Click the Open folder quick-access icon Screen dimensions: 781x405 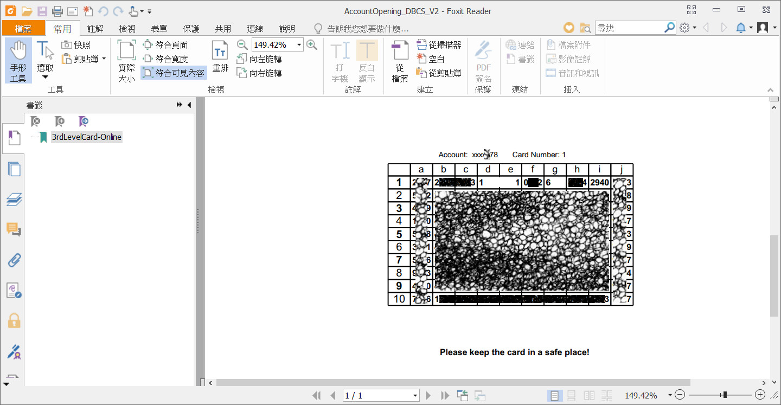[x=27, y=11]
